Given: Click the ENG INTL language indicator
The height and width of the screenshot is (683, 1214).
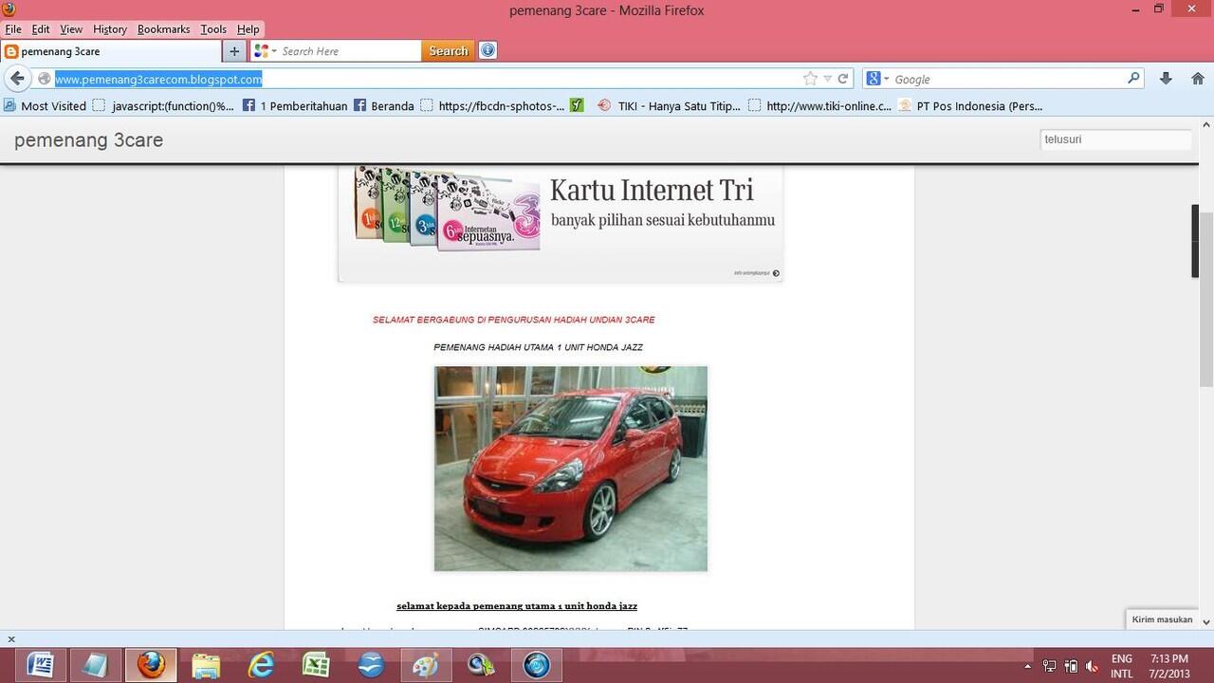Looking at the screenshot, I should (1122, 666).
